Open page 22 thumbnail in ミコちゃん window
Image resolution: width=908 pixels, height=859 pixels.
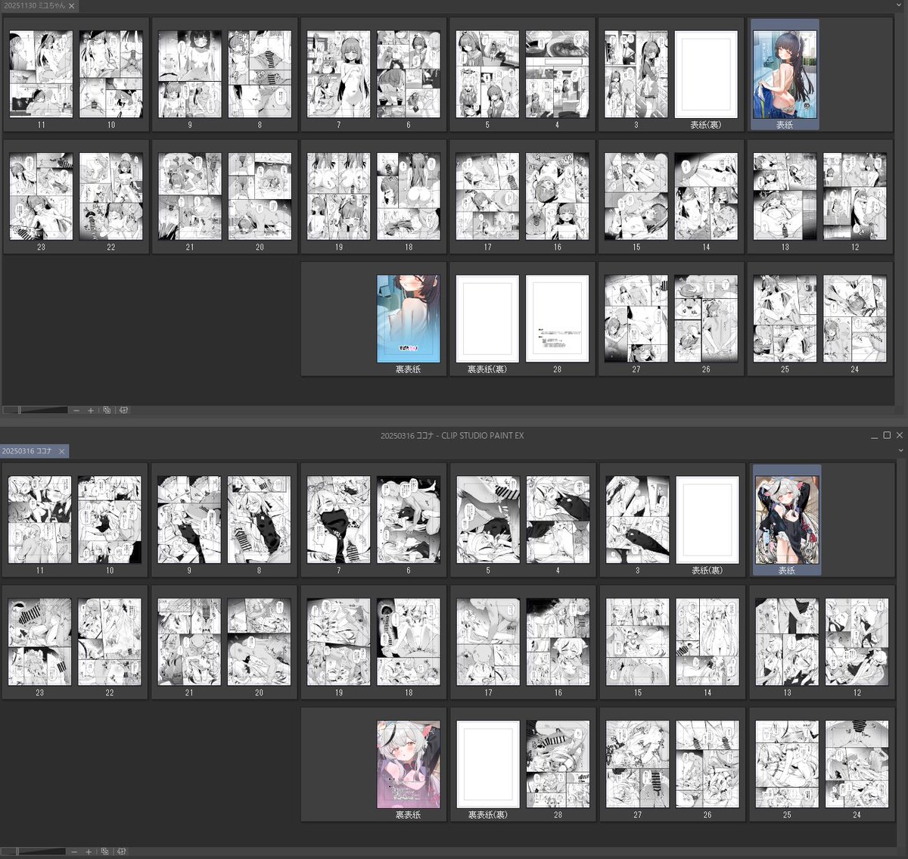[x=111, y=197]
